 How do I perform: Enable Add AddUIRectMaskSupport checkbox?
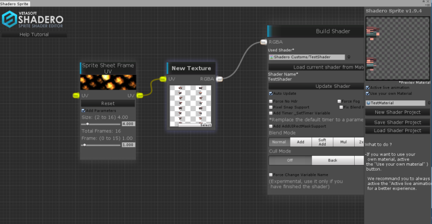point(271,126)
